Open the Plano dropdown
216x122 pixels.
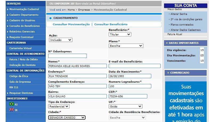126,46
